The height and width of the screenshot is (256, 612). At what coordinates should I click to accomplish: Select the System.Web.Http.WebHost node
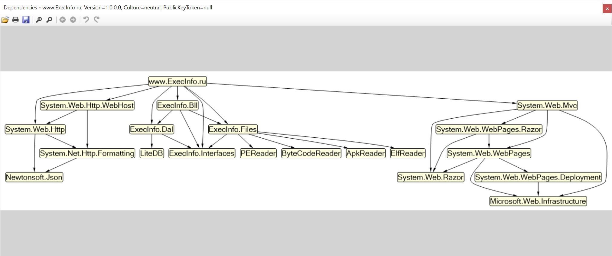(87, 105)
